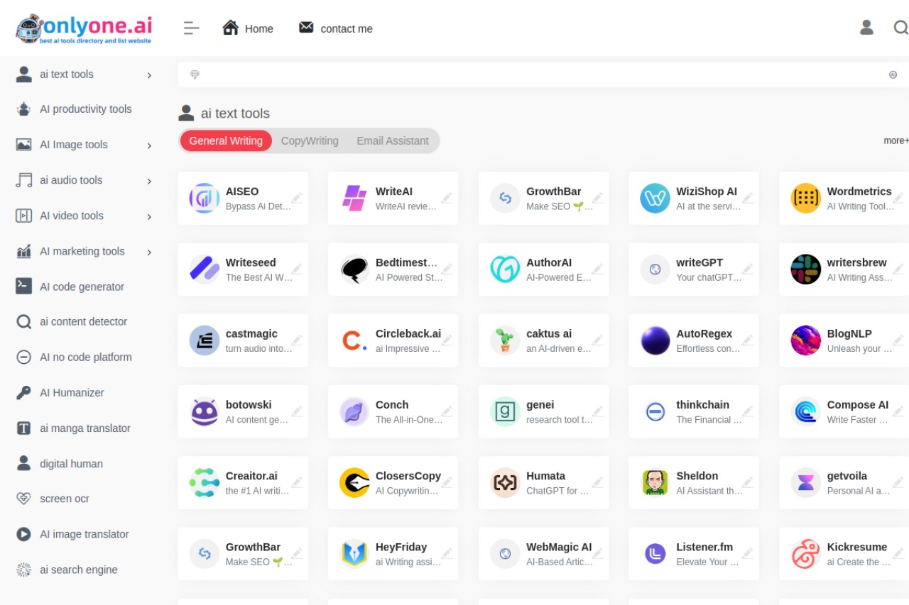Open the WiziShop AI logo icon
Image resolution: width=909 pixels, height=605 pixels.
pos(655,199)
